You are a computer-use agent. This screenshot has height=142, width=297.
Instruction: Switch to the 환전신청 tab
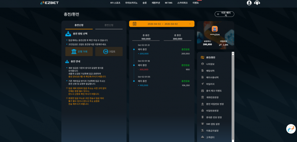tap(109, 25)
